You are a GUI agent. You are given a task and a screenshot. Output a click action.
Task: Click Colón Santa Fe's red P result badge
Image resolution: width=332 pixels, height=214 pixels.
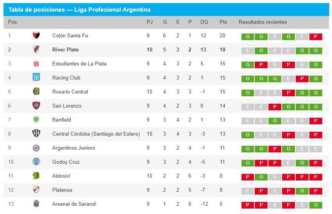316,37
